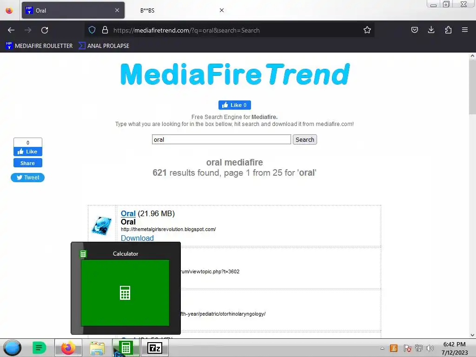This screenshot has height=357, width=476.
Task: Open 7-Zip from taskbar
Action: 155,348
